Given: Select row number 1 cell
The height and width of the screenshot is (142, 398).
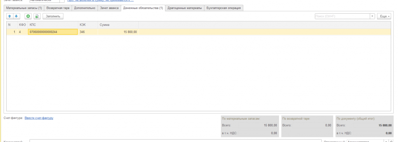Looking at the screenshot, I should pos(12,32).
